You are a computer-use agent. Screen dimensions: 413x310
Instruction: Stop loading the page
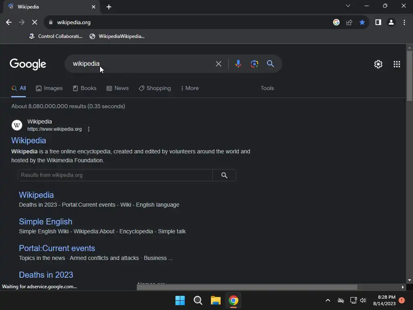[35, 23]
